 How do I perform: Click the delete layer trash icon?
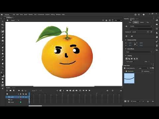14,91
